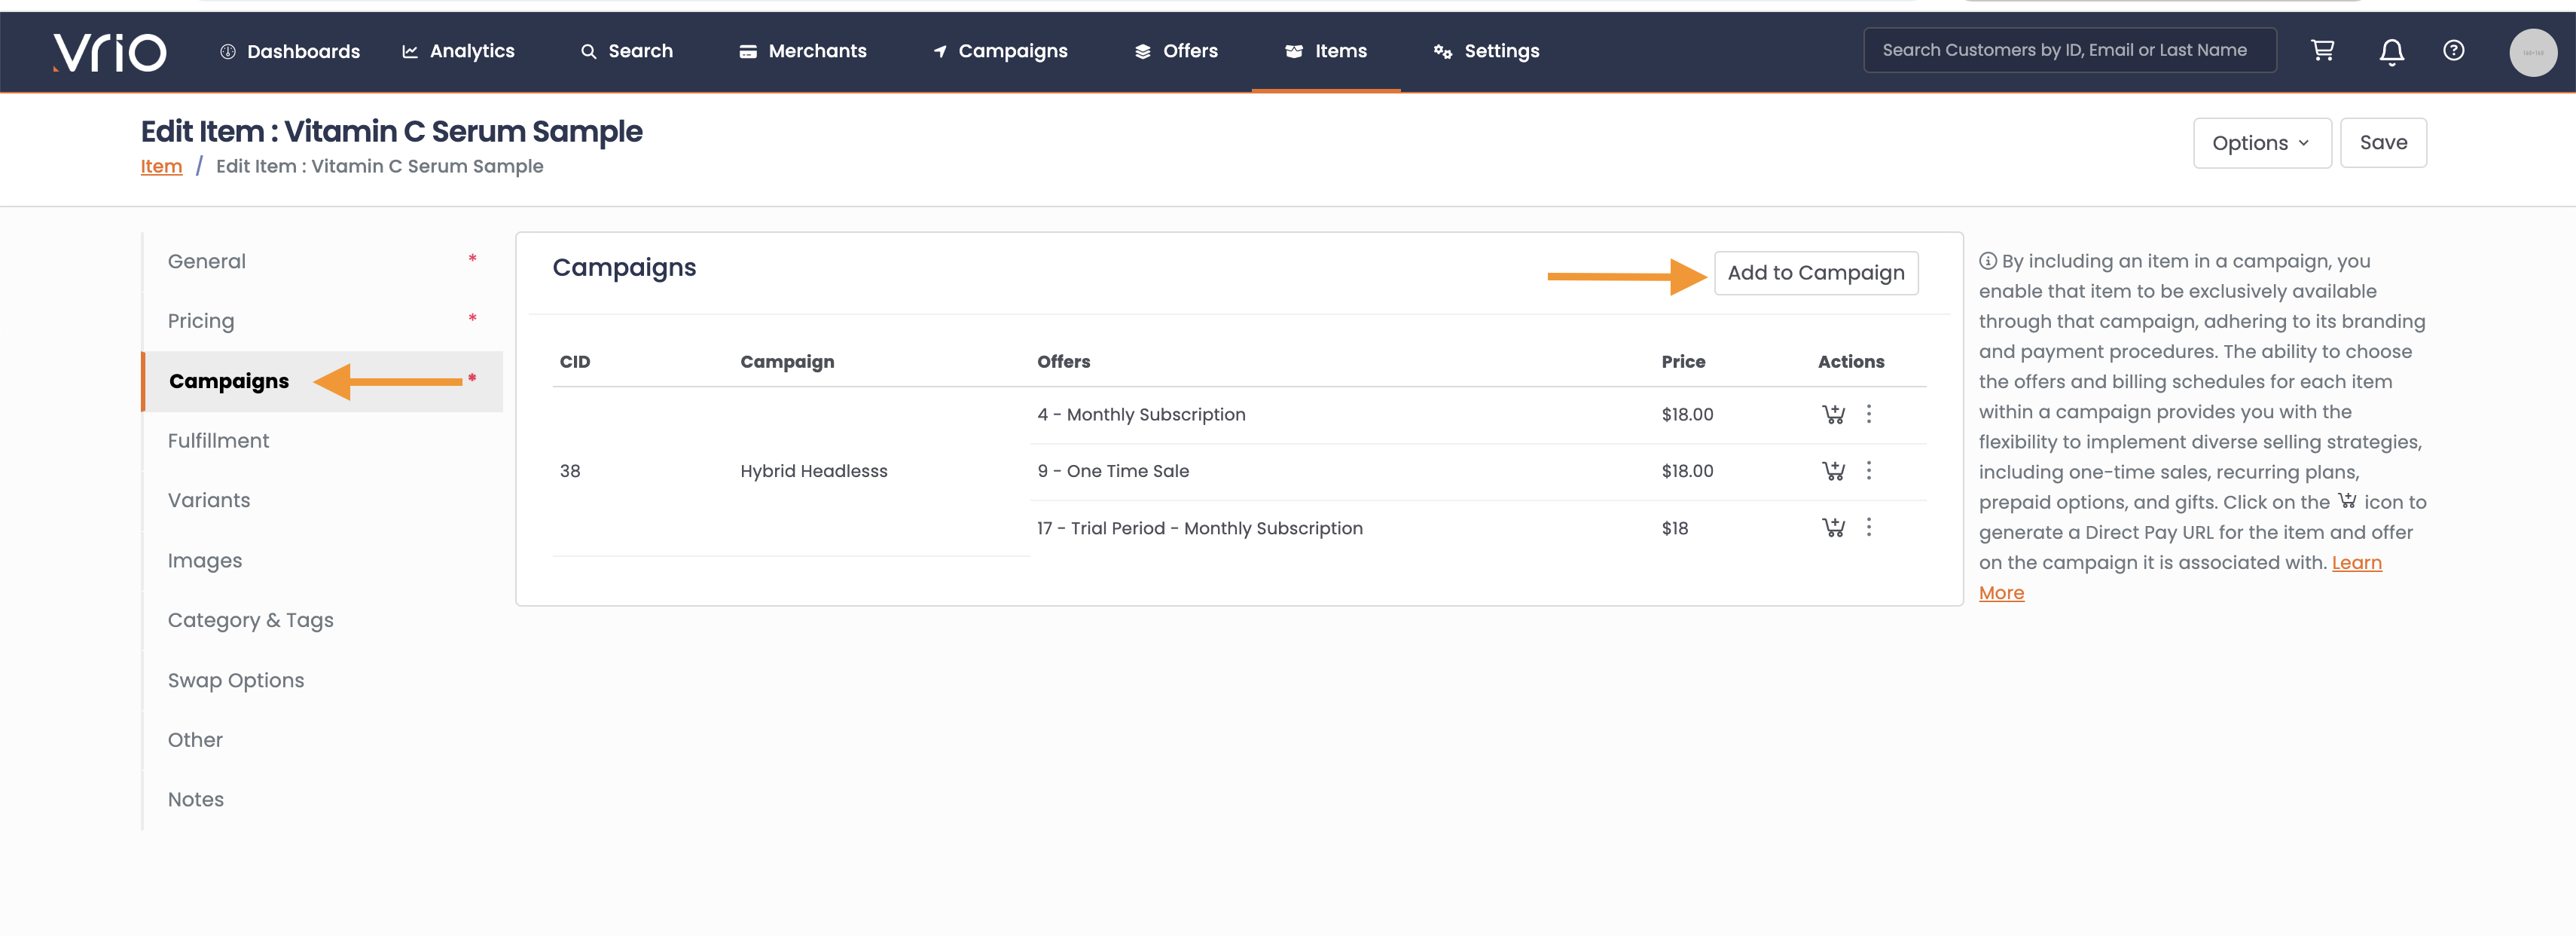Select Swap Options in the sidebar
Image resolution: width=2576 pixels, height=936 pixels.
(322, 681)
